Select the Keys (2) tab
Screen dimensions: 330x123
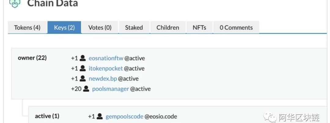64,27
